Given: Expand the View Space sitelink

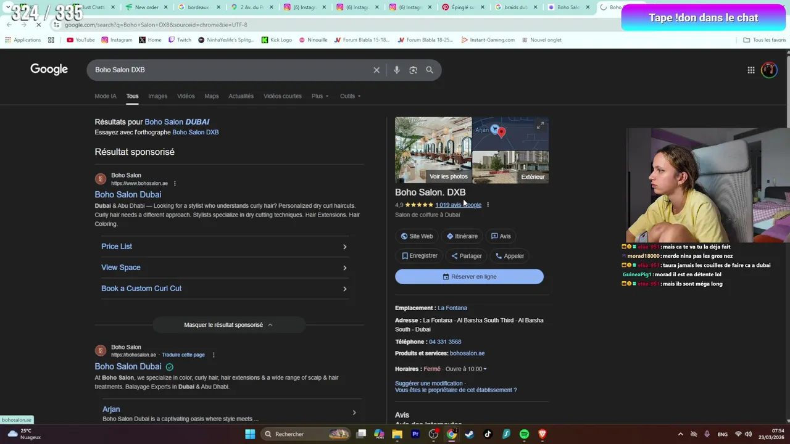Looking at the screenshot, I should 225,268.
